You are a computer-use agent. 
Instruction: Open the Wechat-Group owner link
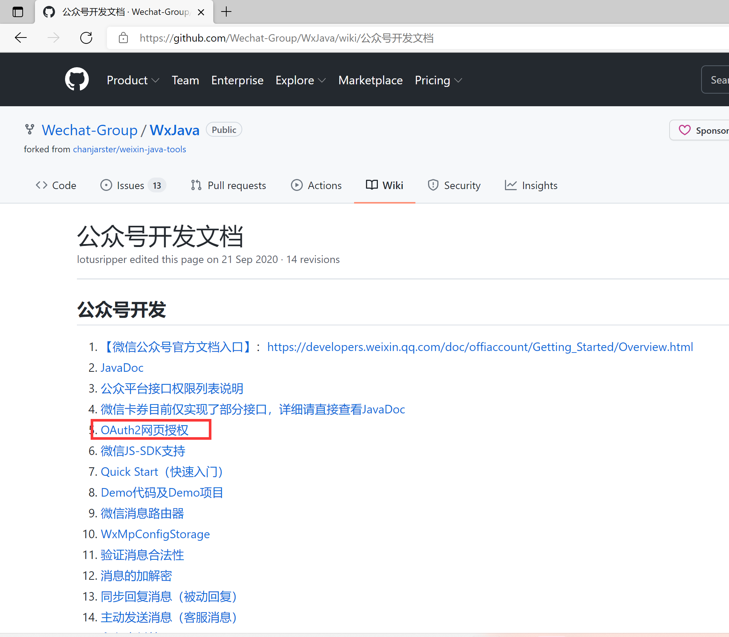pyautogui.click(x=90, y=130)
